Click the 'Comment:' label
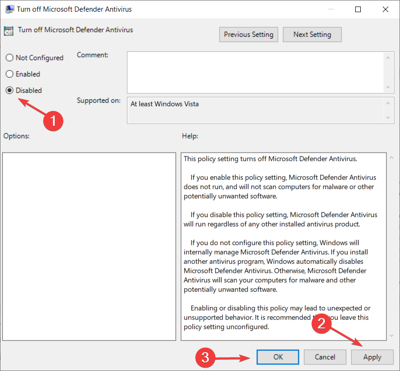The image size is (400, 371). point(92,55)
